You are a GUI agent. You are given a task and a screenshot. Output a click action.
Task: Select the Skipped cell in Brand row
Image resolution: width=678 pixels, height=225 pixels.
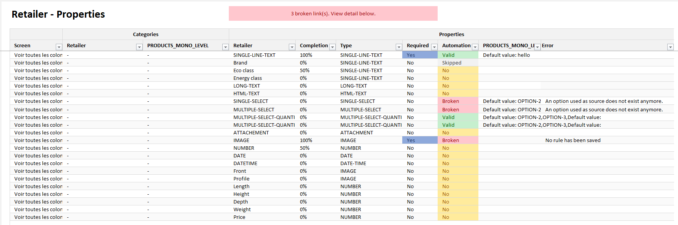[458, 63]
